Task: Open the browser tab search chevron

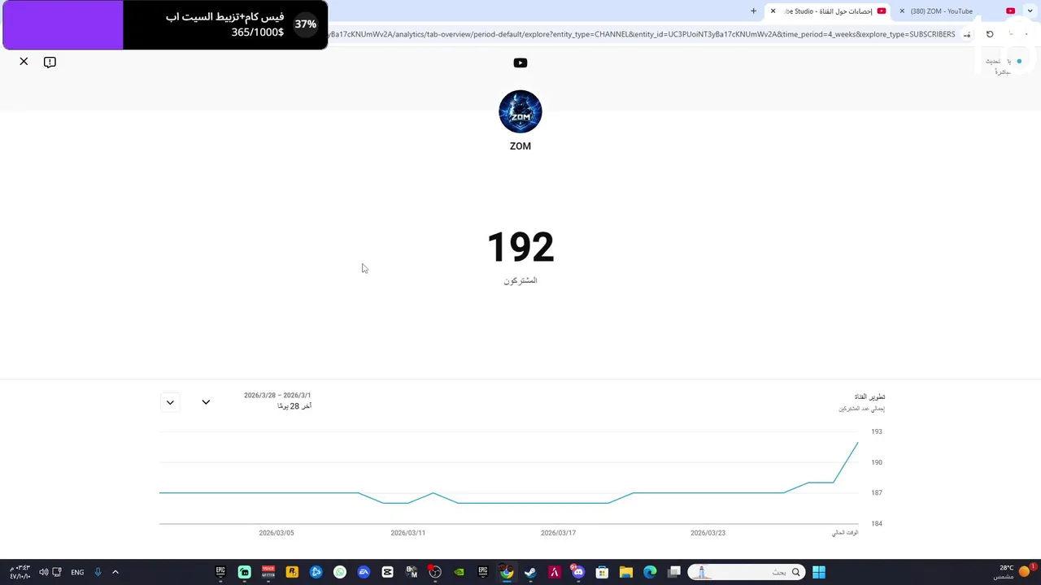Action: pos(1030,11)
